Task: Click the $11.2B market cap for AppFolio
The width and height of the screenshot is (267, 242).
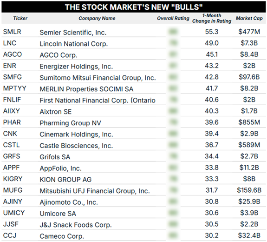Action: pos(249,168)
